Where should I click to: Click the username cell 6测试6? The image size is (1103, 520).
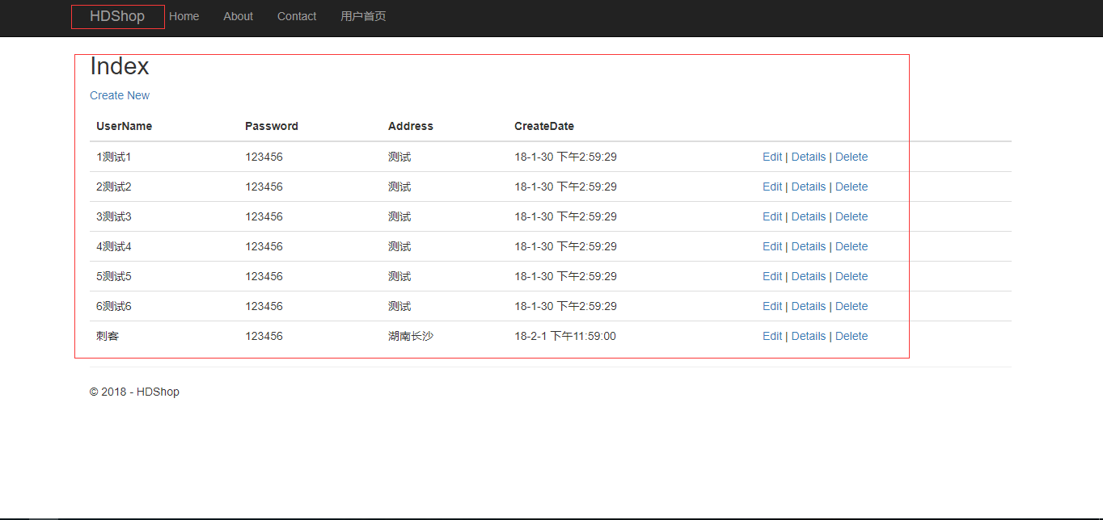[x=114, y=306]
